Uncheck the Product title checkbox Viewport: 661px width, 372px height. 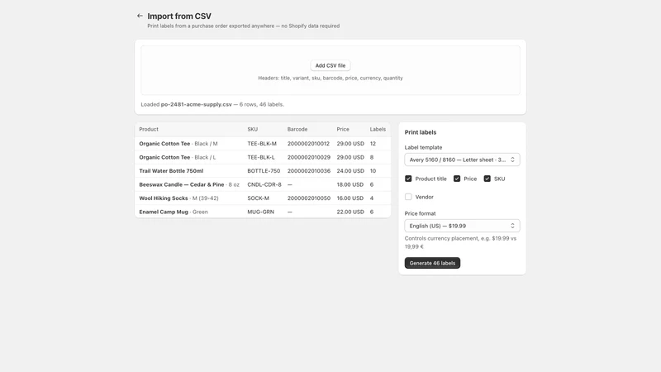[x=408, y=179]
